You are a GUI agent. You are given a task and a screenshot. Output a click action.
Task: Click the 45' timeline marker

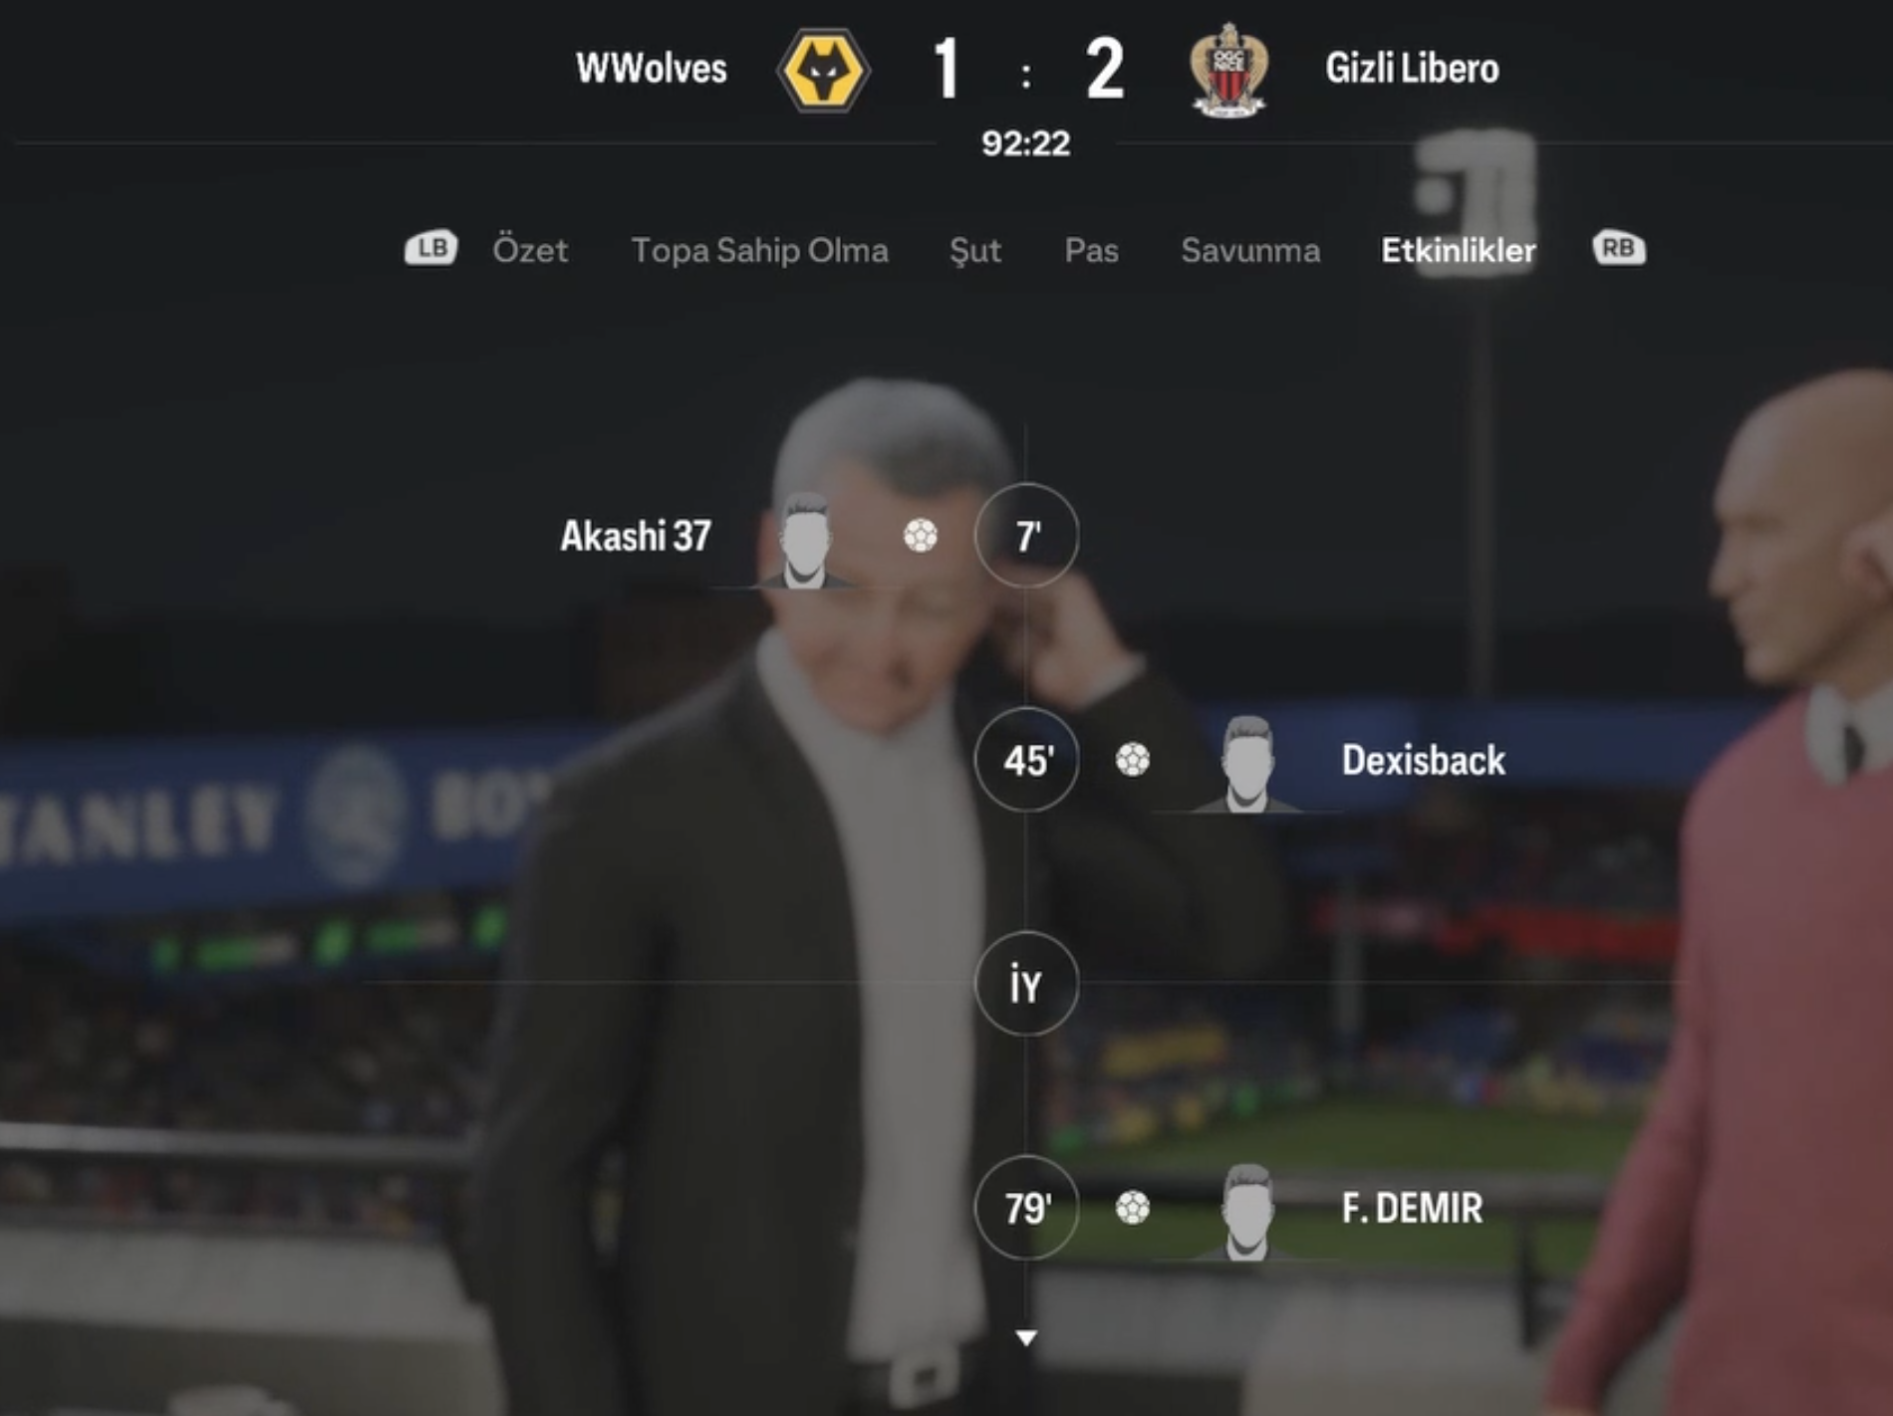tap(1026, 760)
